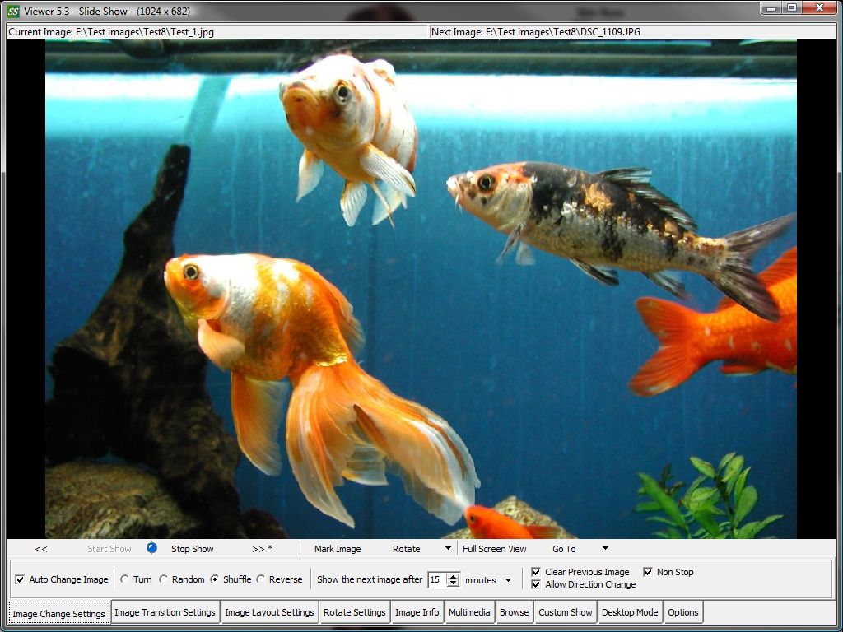This screenshot has height=632, width=843.
Task: Mark the current image
Action: pyautogui.click(x=337, y=549)
